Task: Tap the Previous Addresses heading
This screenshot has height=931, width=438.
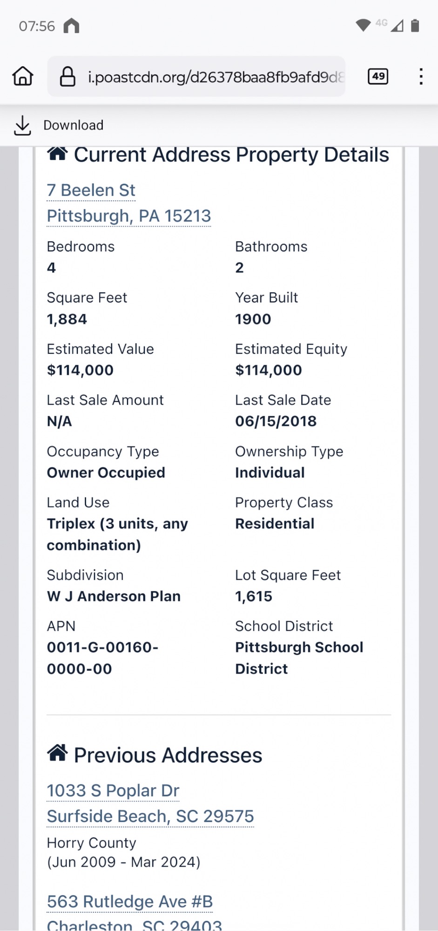Action: point(168,755)
